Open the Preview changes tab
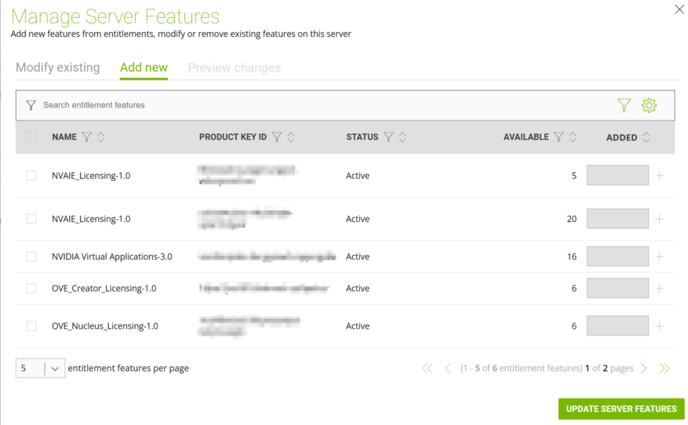Viewport: 688px width, 425px height. click(x=234, y=68)
